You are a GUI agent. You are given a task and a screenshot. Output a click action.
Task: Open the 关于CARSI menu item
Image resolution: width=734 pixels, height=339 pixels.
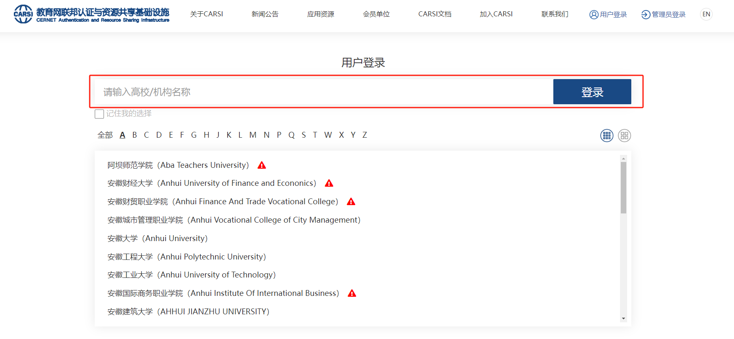(206, 14)
